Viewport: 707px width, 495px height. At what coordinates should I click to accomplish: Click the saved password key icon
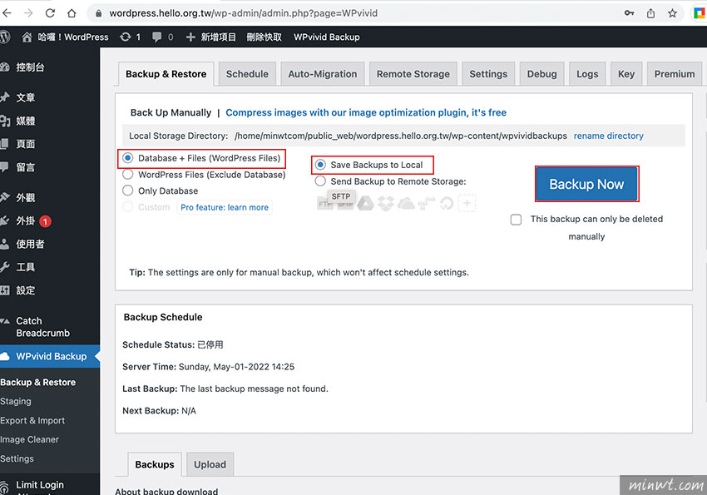pos(629,13)
